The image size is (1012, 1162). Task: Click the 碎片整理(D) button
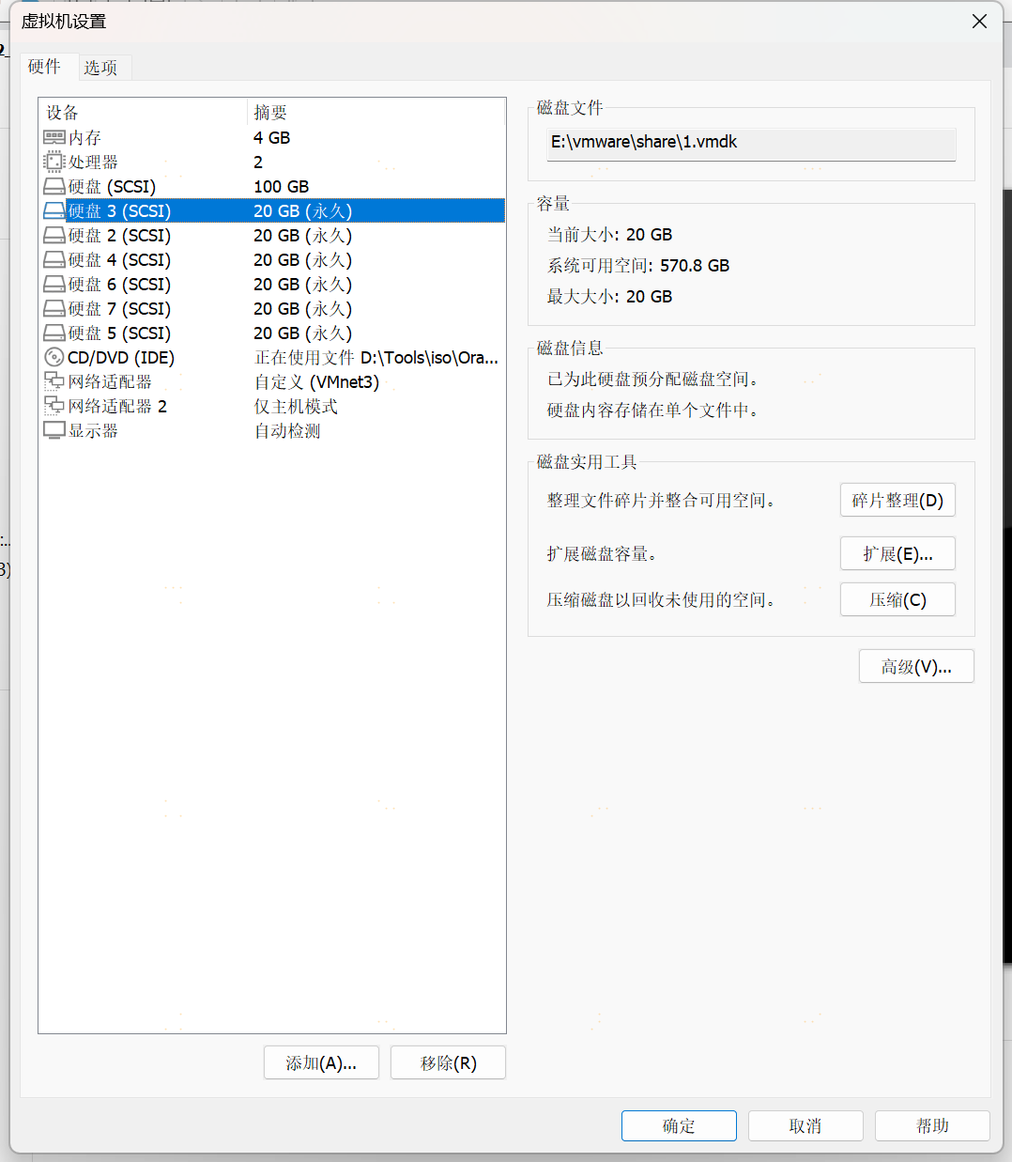pos(897,501)
